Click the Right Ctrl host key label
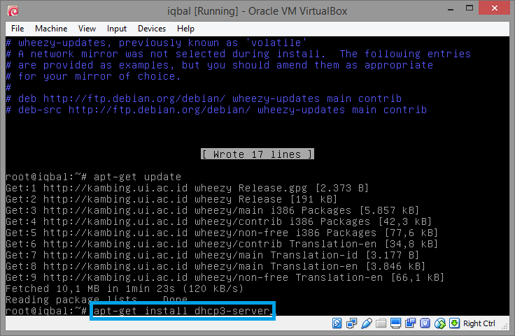This screenshot has width=515, height=336. click(479, 323)
